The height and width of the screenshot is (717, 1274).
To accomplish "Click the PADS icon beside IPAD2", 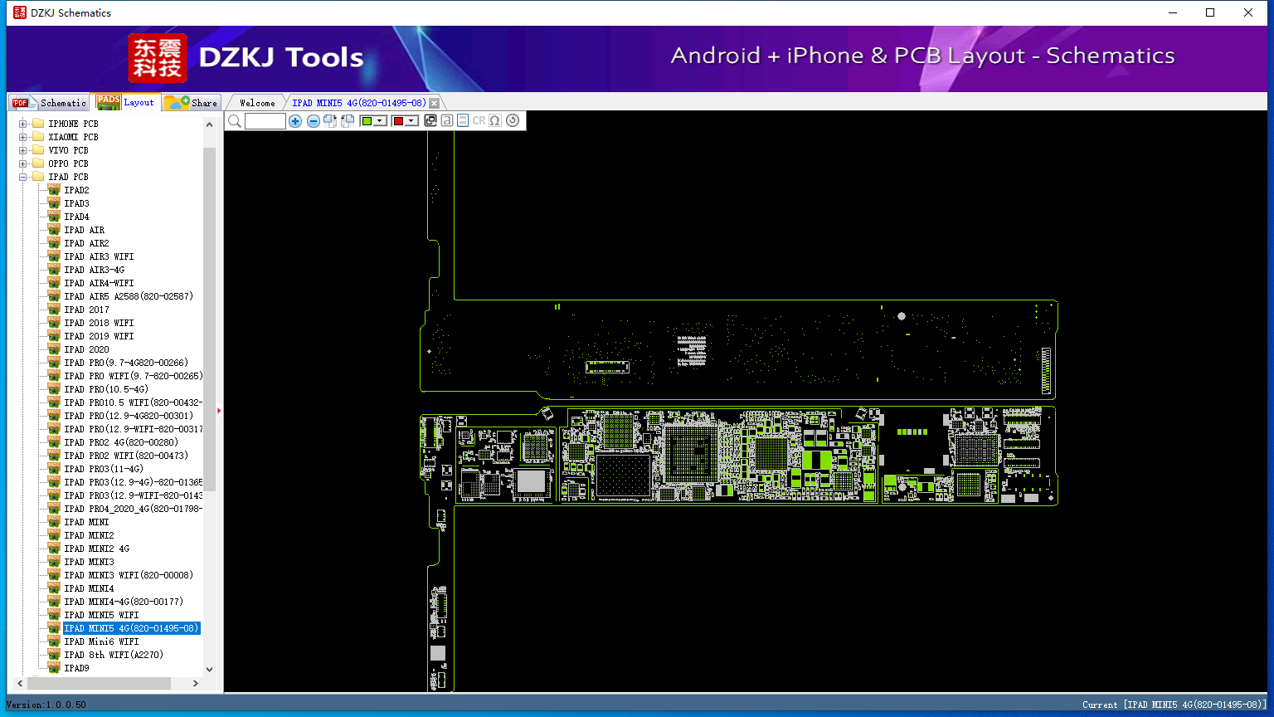I will [x=54, y=190].
